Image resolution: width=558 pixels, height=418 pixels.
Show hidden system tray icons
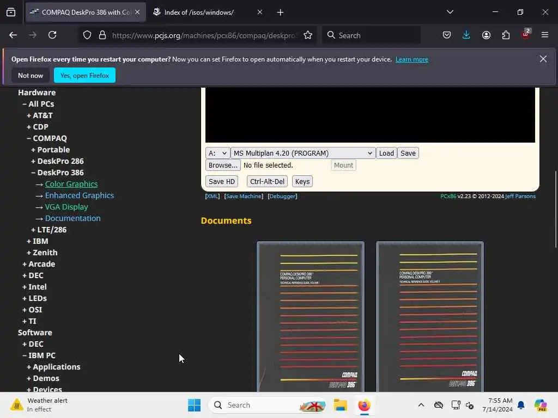point(421,405)
